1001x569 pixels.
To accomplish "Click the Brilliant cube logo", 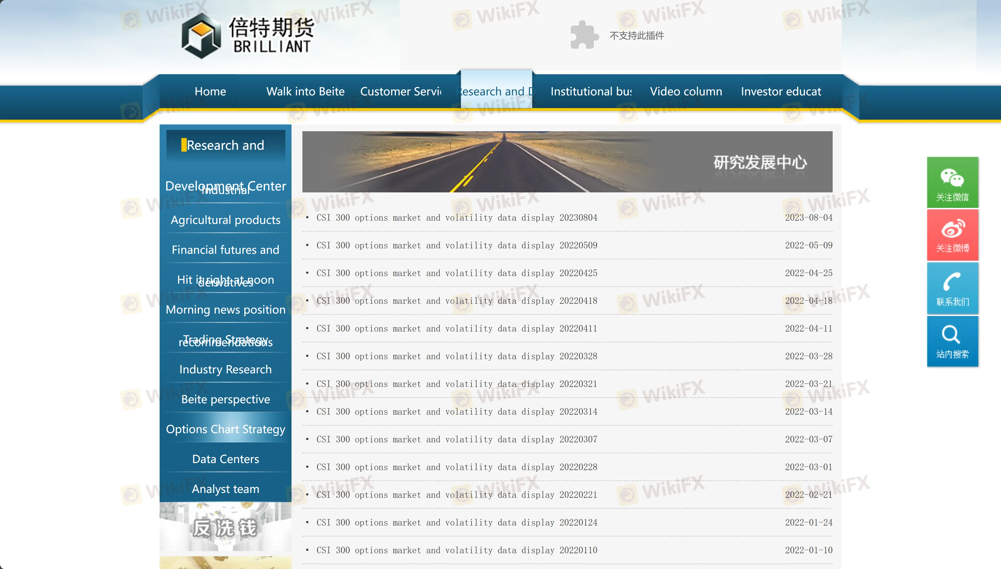I will 201,36.
